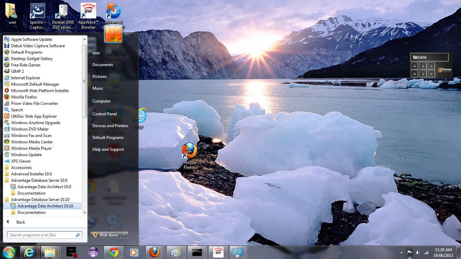Open Command Prompt from the taskbar
Viewport: 461px width, 259px height.
pos(197,252)
